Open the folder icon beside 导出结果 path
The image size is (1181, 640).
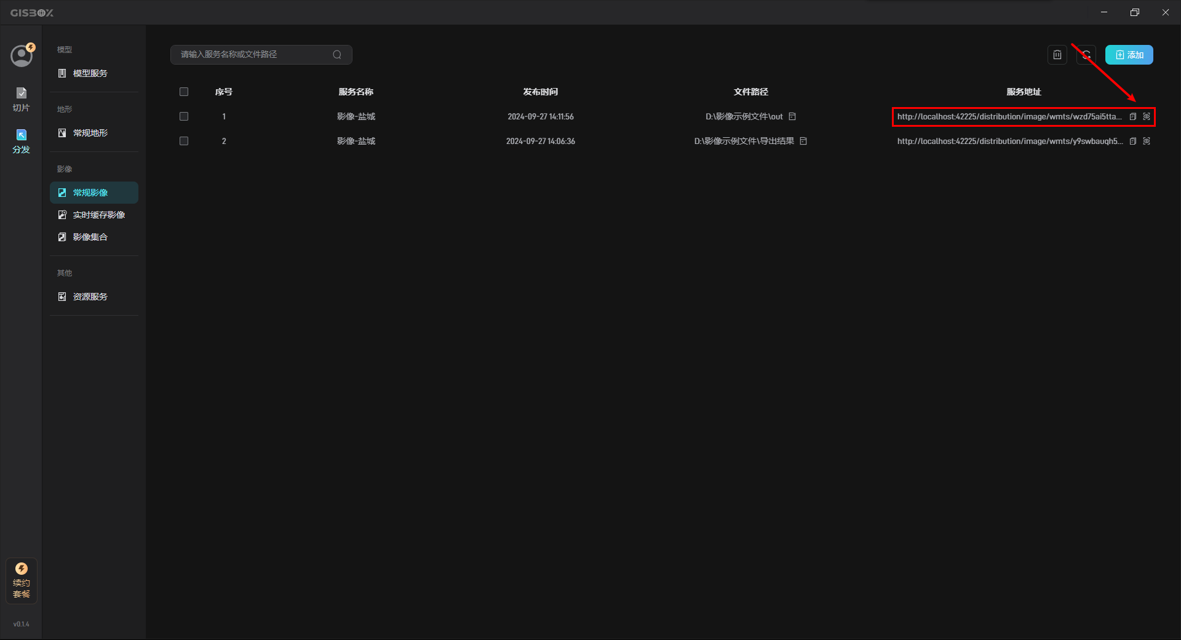[803, 141]
